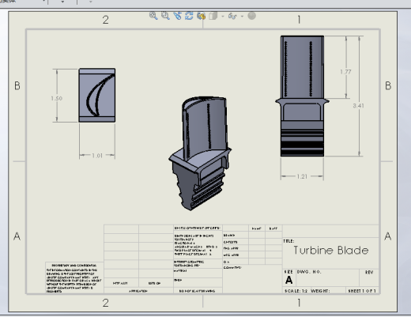Click the 'DATE' column header
Screen dimensions: 411x317
pos(273,228)
